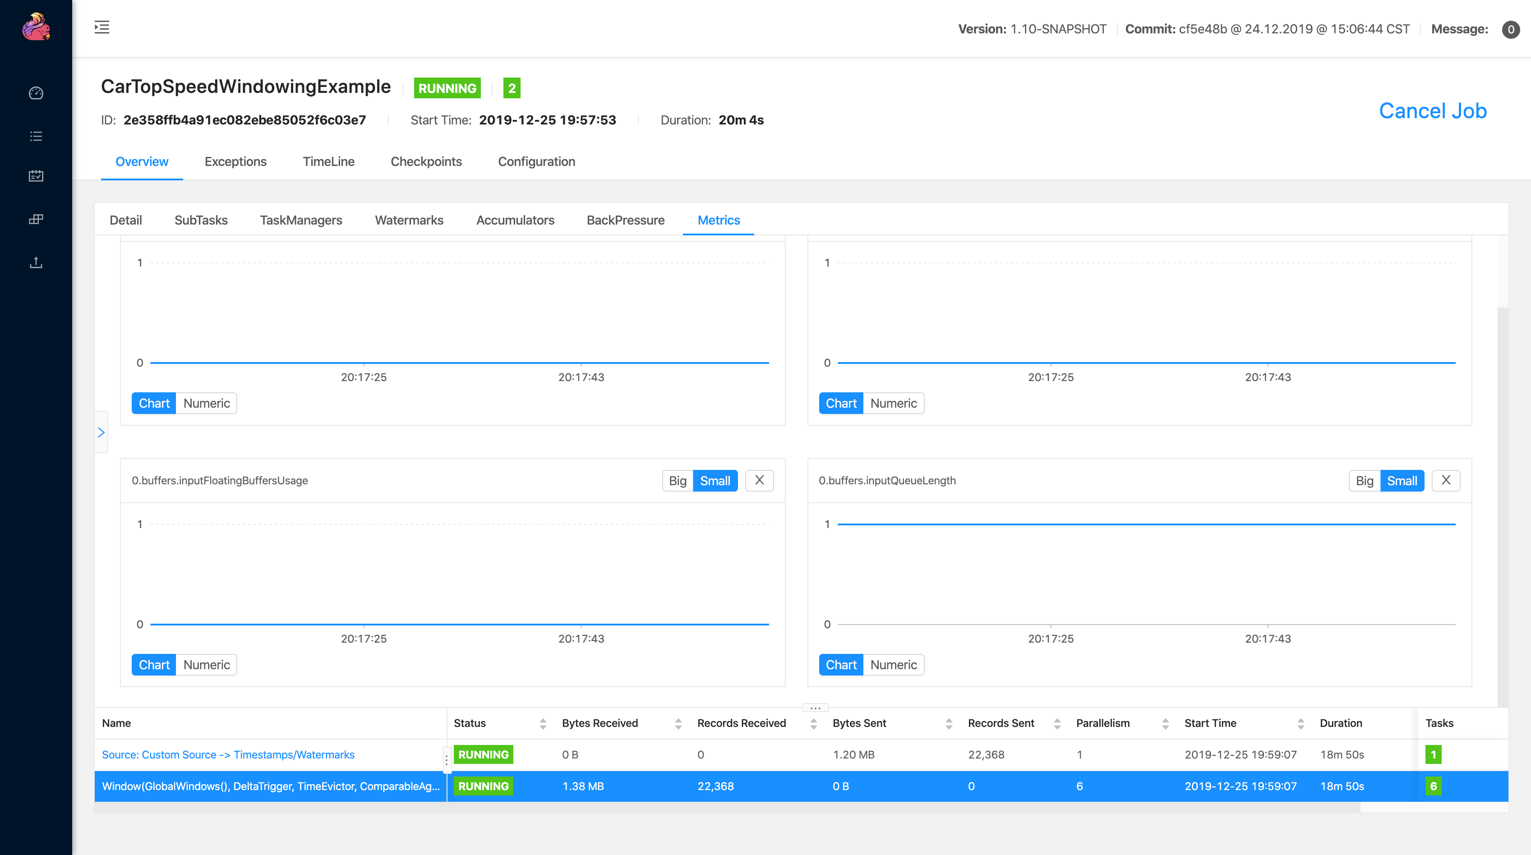Close the inputFloatingBuffersUsage chart panel

[759, 480]
